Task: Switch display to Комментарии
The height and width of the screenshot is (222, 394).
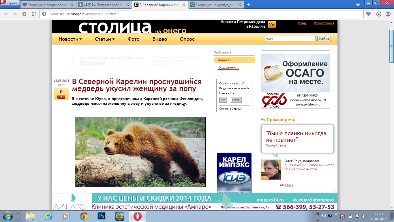Action: pos(228,68)
